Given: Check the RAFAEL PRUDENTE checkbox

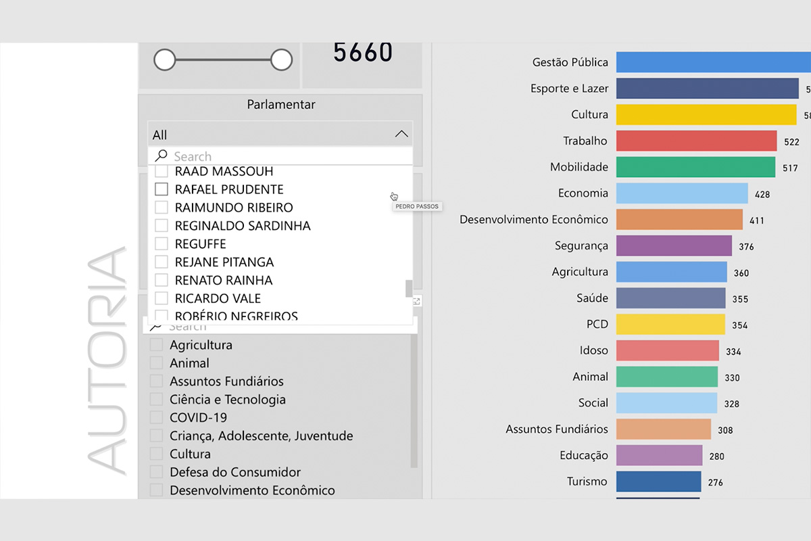Looking at the screenshot, I should (162, 189).
